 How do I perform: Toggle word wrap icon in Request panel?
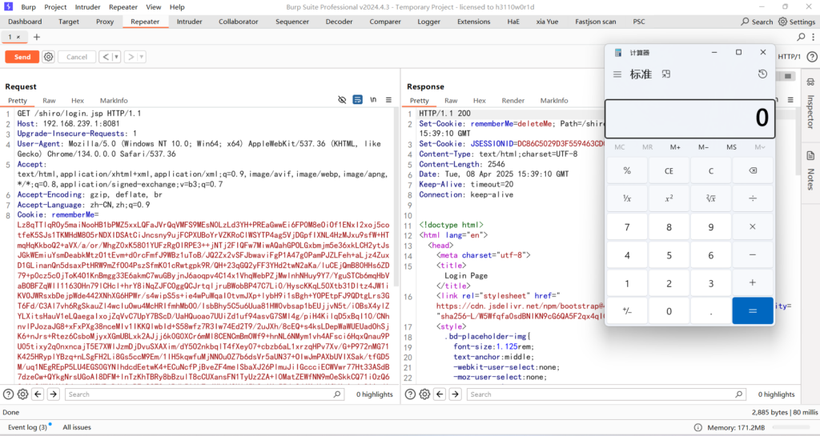pyautogui.click(x=357, y=101)
